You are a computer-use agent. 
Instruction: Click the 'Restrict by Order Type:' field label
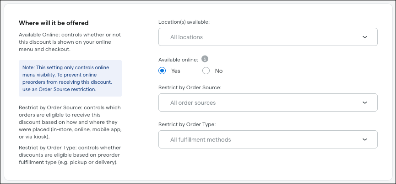coord(187,124)
